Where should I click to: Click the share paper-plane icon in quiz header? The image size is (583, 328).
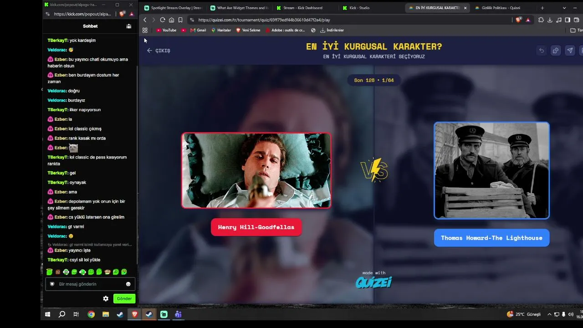(x=570, y=51)
